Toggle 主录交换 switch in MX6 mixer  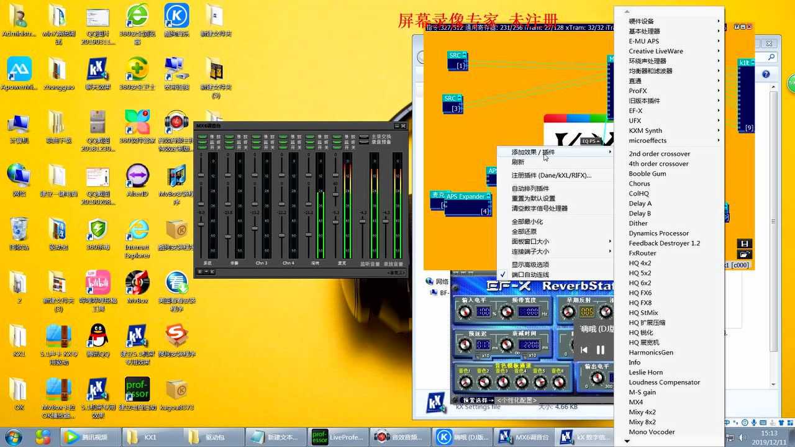pos(364,137)
